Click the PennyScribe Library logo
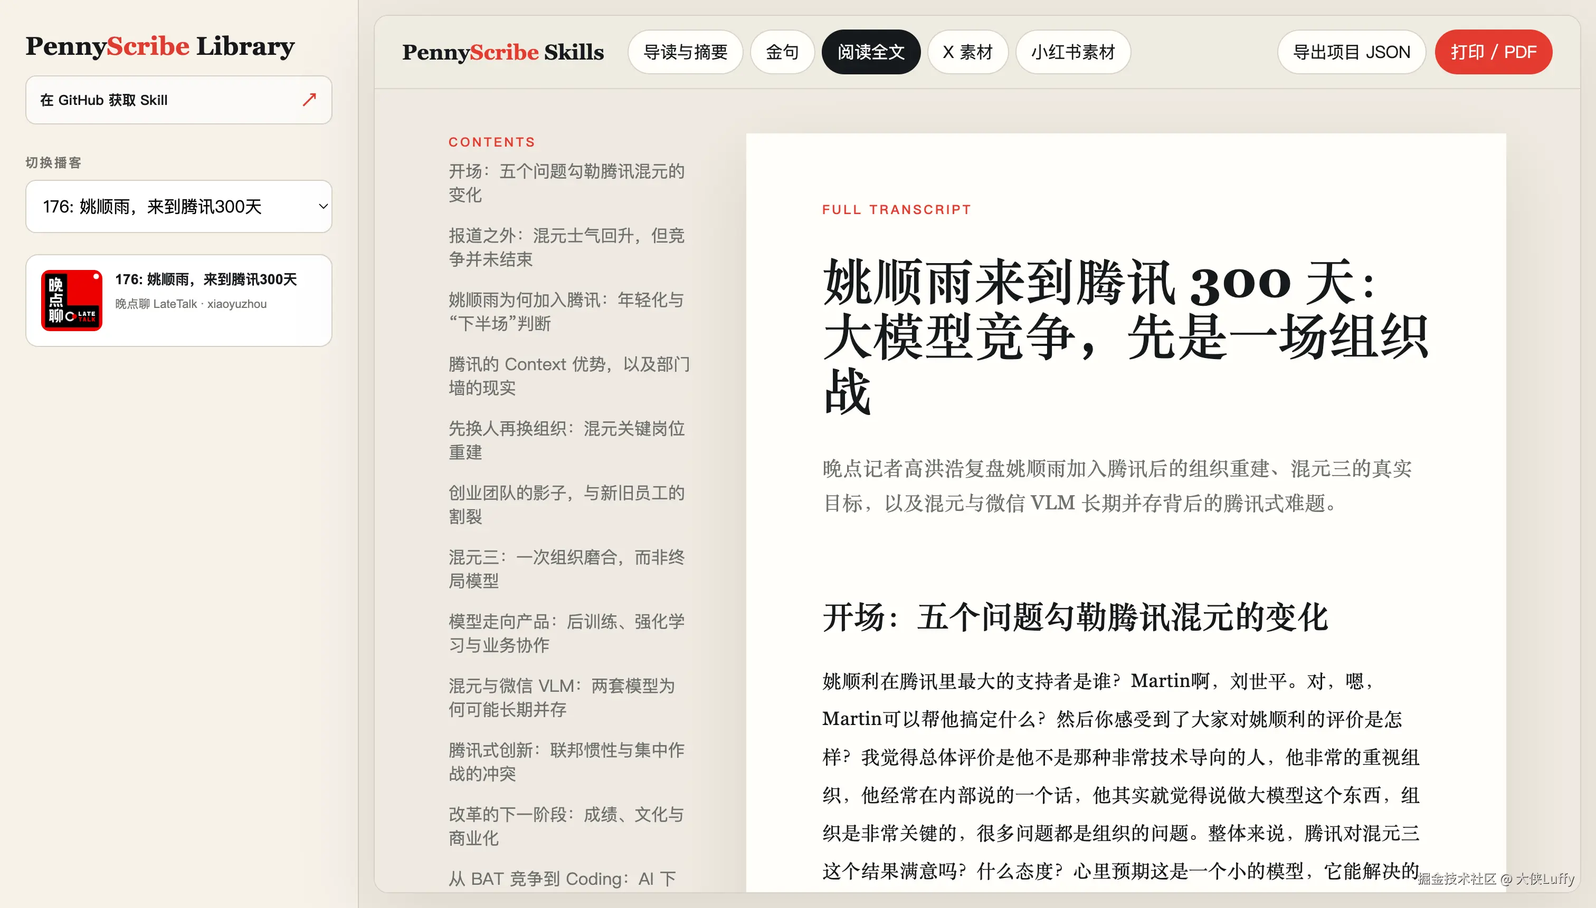This screenshot has width=1596, height=908. pyautogui.click(x=160, y=46)
